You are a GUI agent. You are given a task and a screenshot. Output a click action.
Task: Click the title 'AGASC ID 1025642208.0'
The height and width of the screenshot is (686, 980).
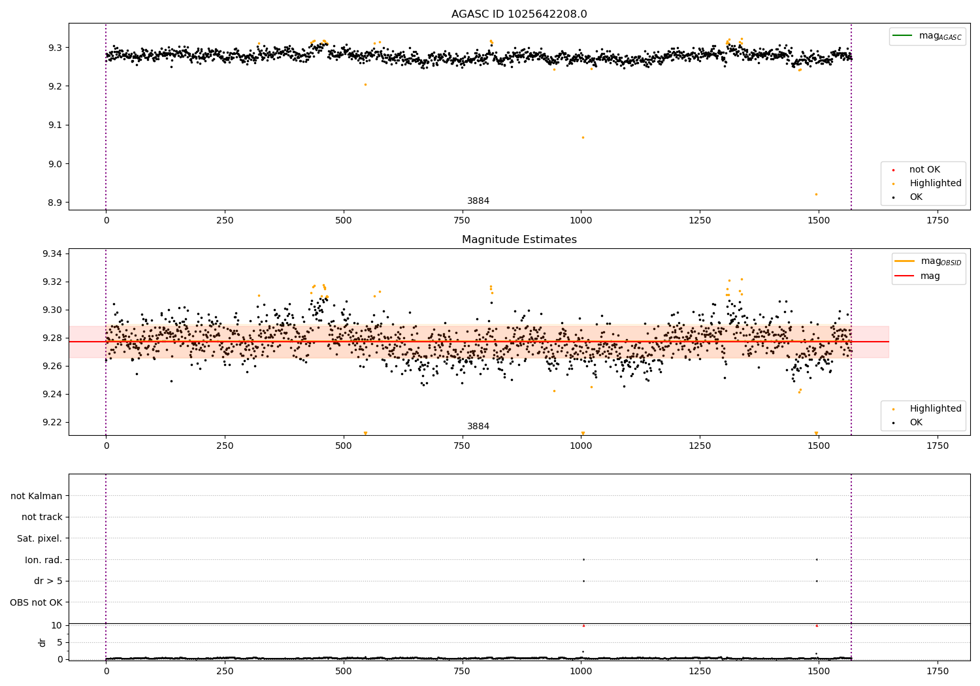pos(519,14)
